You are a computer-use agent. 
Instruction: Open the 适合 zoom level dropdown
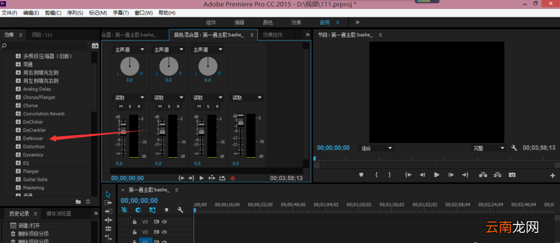point(376,148)
